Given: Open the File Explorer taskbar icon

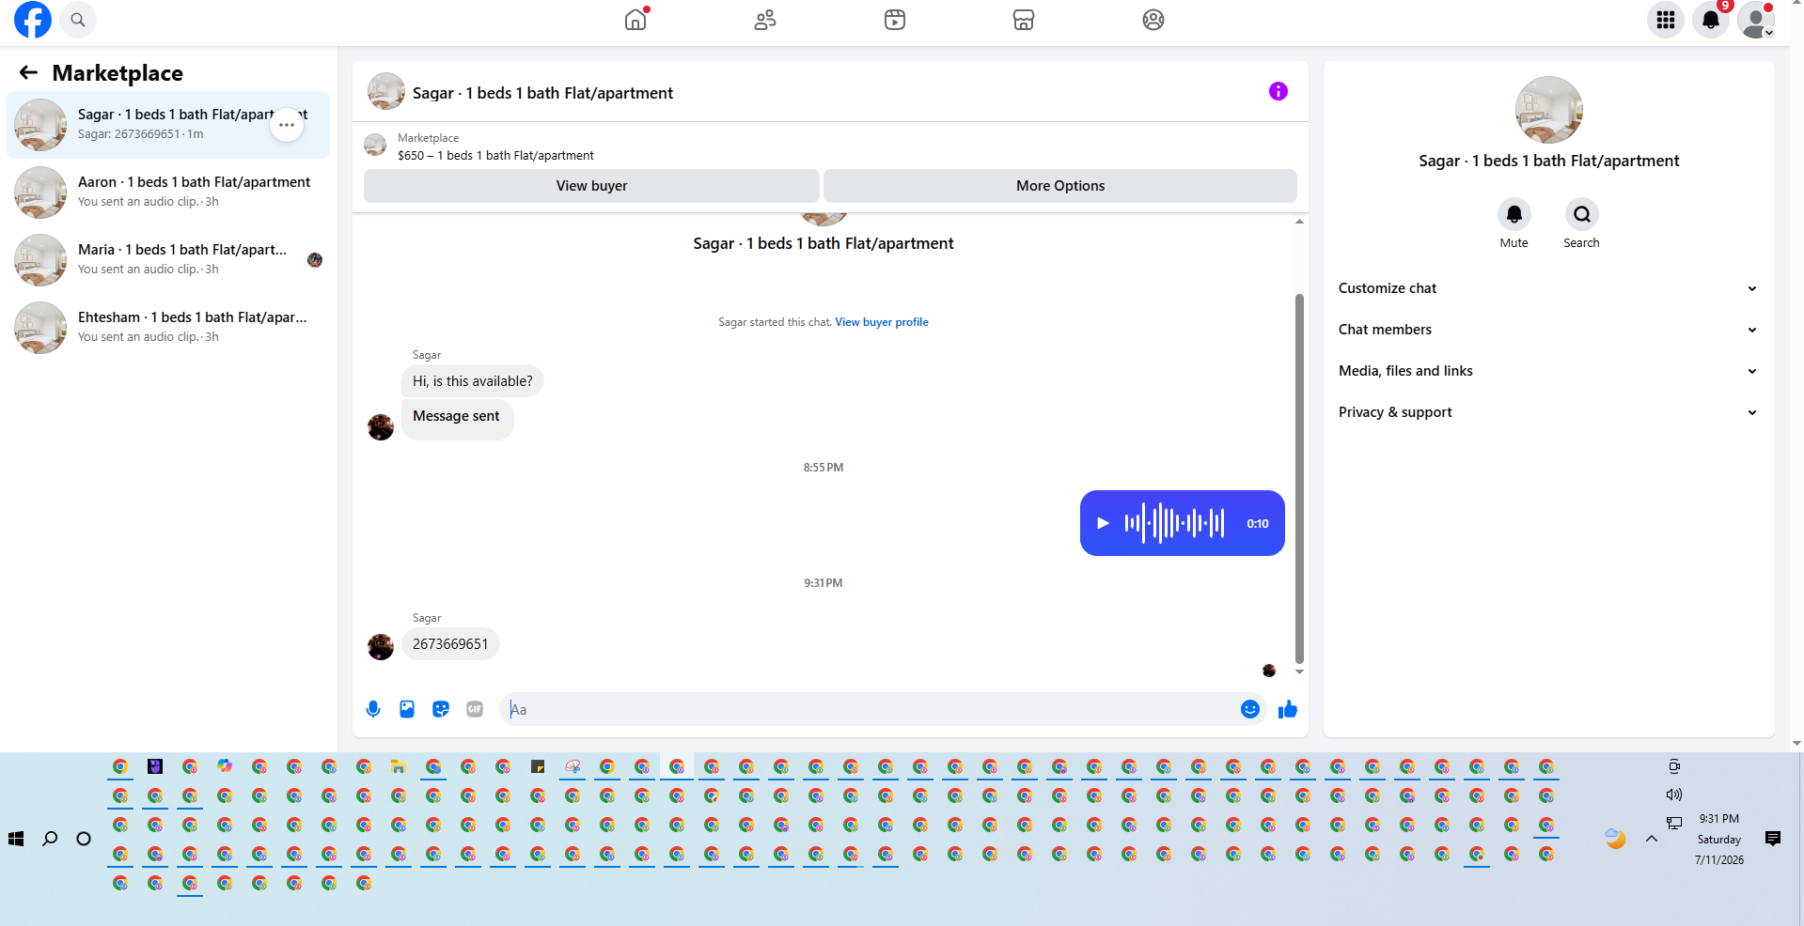Looking at the screenshot, I should tap(399, 766).
